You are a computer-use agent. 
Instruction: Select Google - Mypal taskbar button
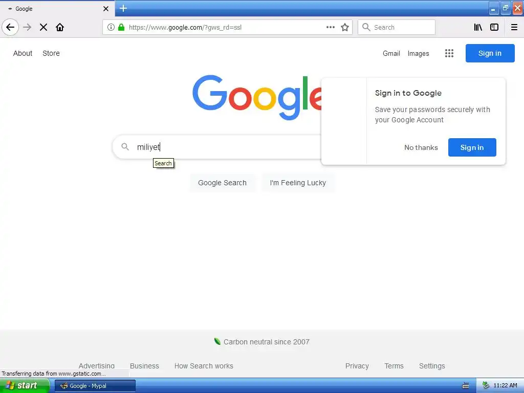[x=95, y=386]
